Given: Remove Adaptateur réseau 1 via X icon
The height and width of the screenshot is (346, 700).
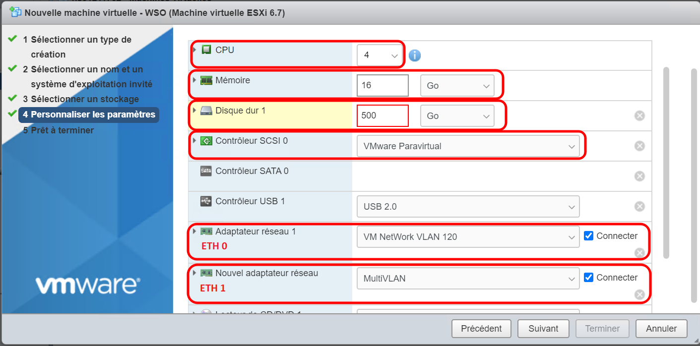Looking at the screenshot, I should [639, 253].
